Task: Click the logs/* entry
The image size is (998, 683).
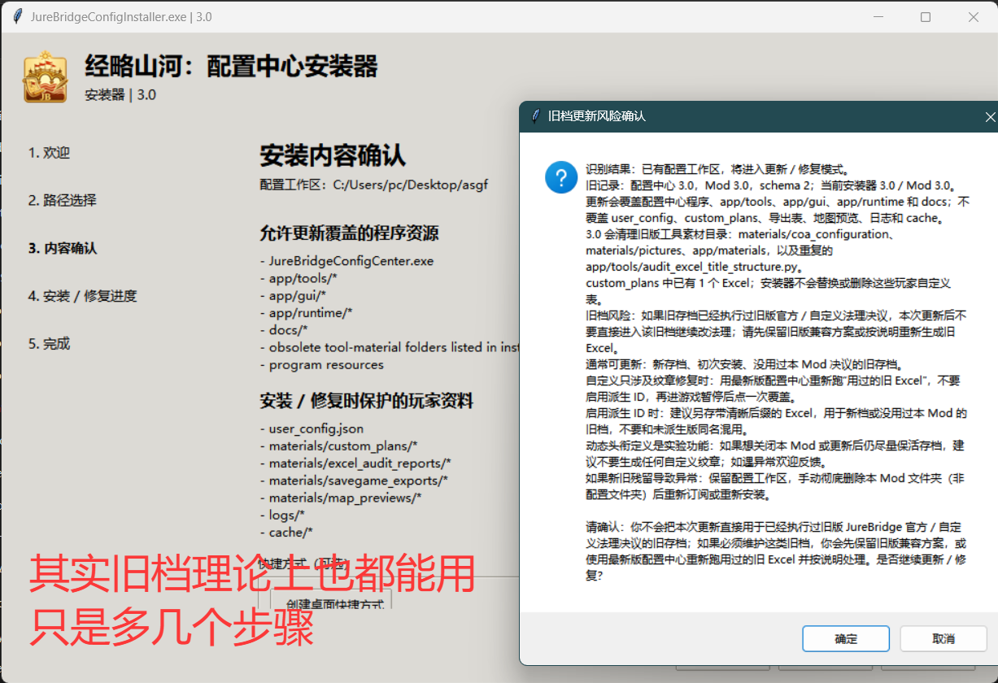Action: click(282, 515)
